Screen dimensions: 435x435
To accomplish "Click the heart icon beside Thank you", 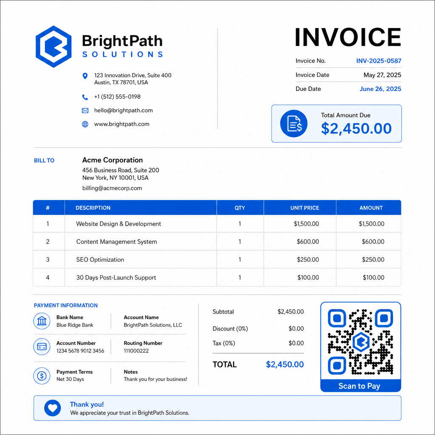I will [52, 408].
